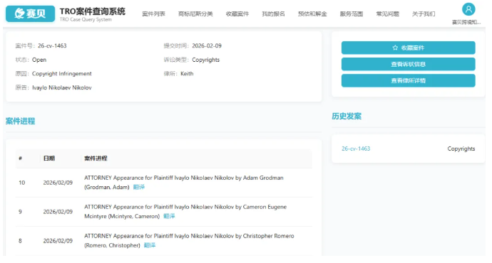Select filing date 2026-02-09

[x=207, y=45]
